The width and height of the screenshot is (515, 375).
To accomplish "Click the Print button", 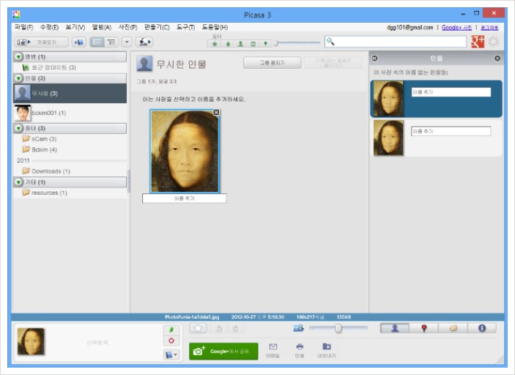I will click(299, 351).
